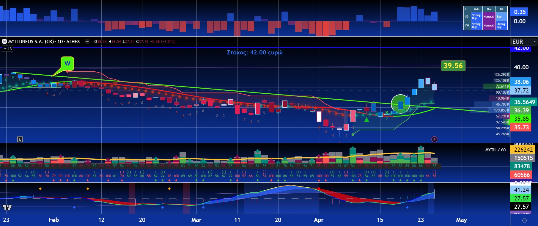The height and width of the screenshot is (226, 538).
Task: Click the 36.5649 teal price tag
Action: click(524, 102)
